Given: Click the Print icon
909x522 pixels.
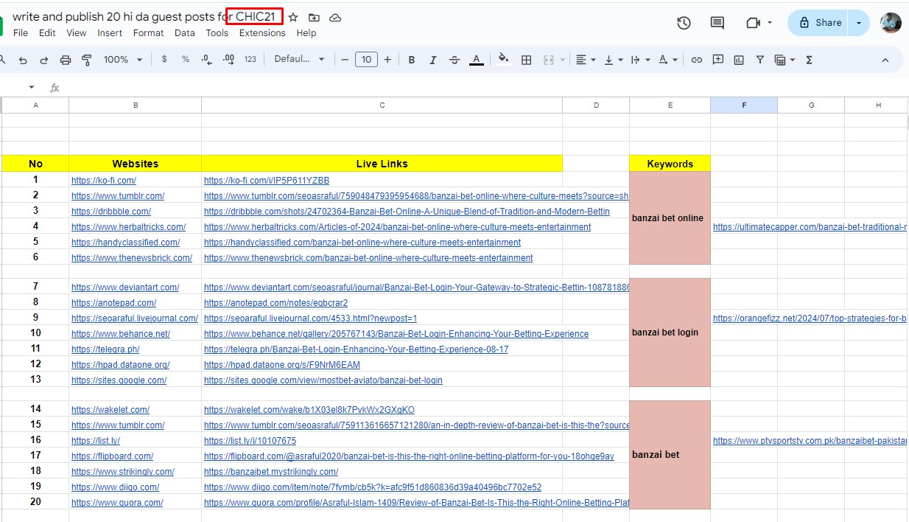Looking at the screenshot, I should tap(66, 60).
